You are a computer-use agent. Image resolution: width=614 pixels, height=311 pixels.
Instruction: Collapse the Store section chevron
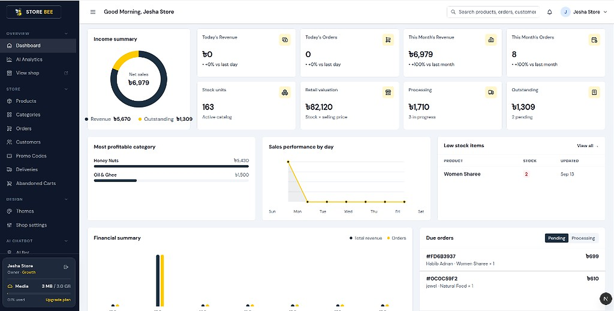(66, 89)
